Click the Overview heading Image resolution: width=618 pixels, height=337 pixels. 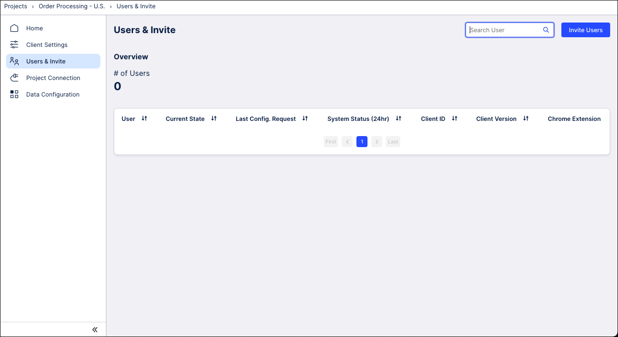click(131, 57)
